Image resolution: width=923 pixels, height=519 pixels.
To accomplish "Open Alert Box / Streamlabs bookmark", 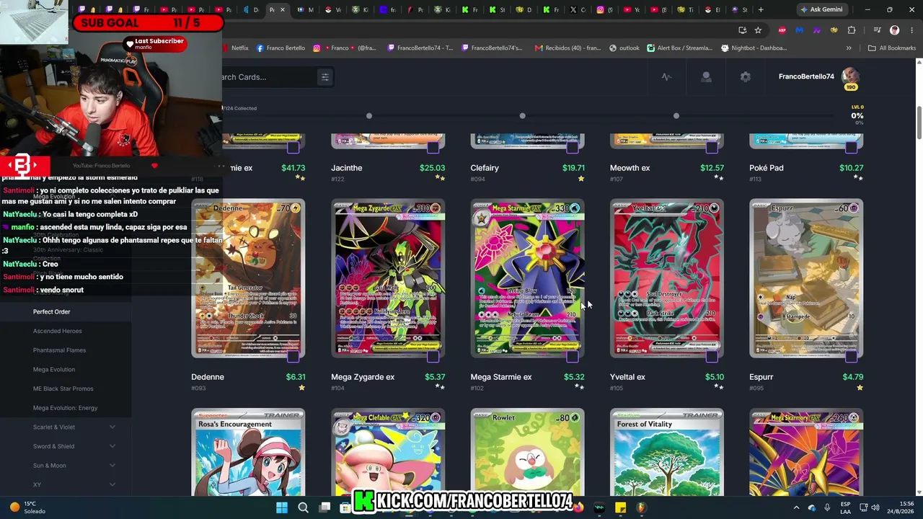I will coord(679,48).
